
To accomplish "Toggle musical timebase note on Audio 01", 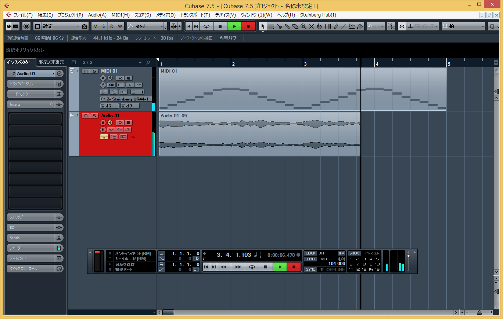I will [x=104, y=136].
